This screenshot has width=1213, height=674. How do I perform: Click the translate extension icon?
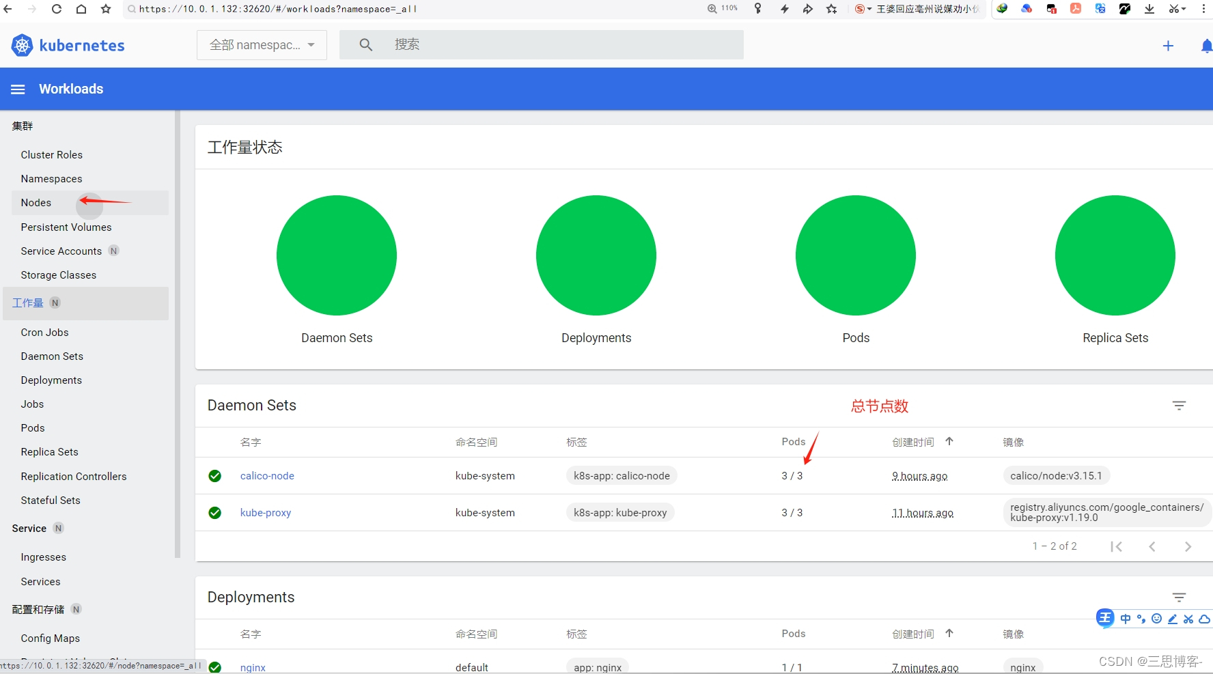tap(1100, 9)
